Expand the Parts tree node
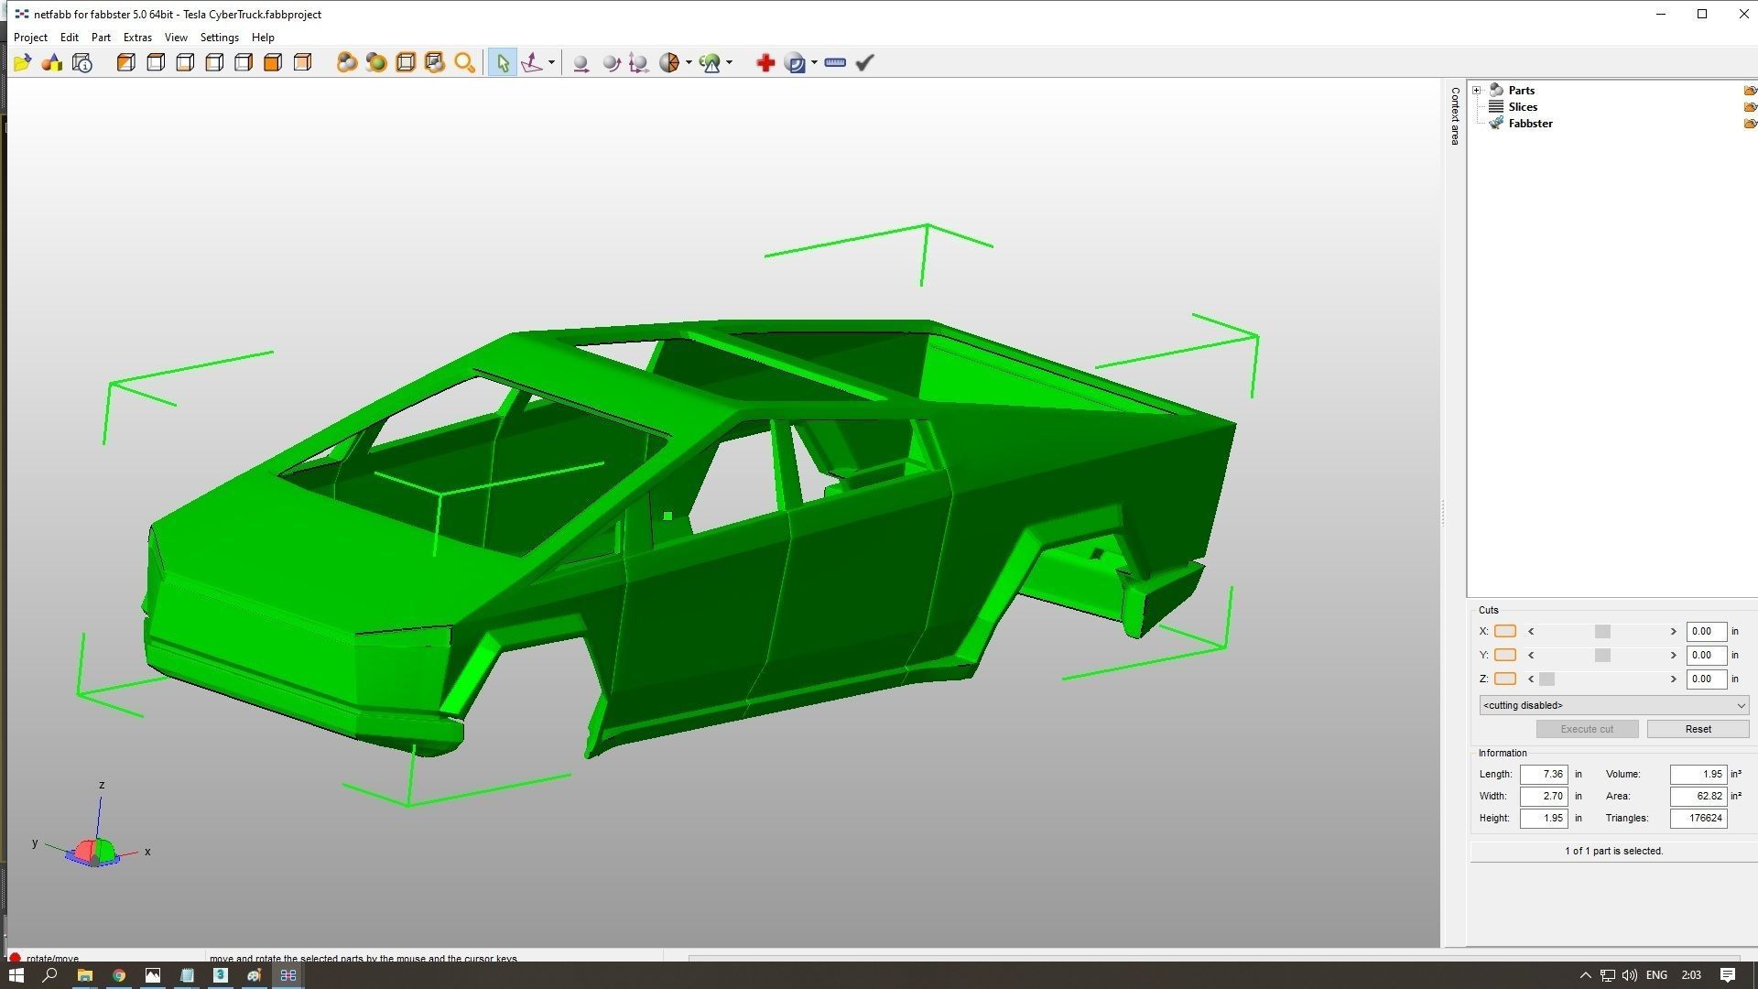 point(1476,90)
